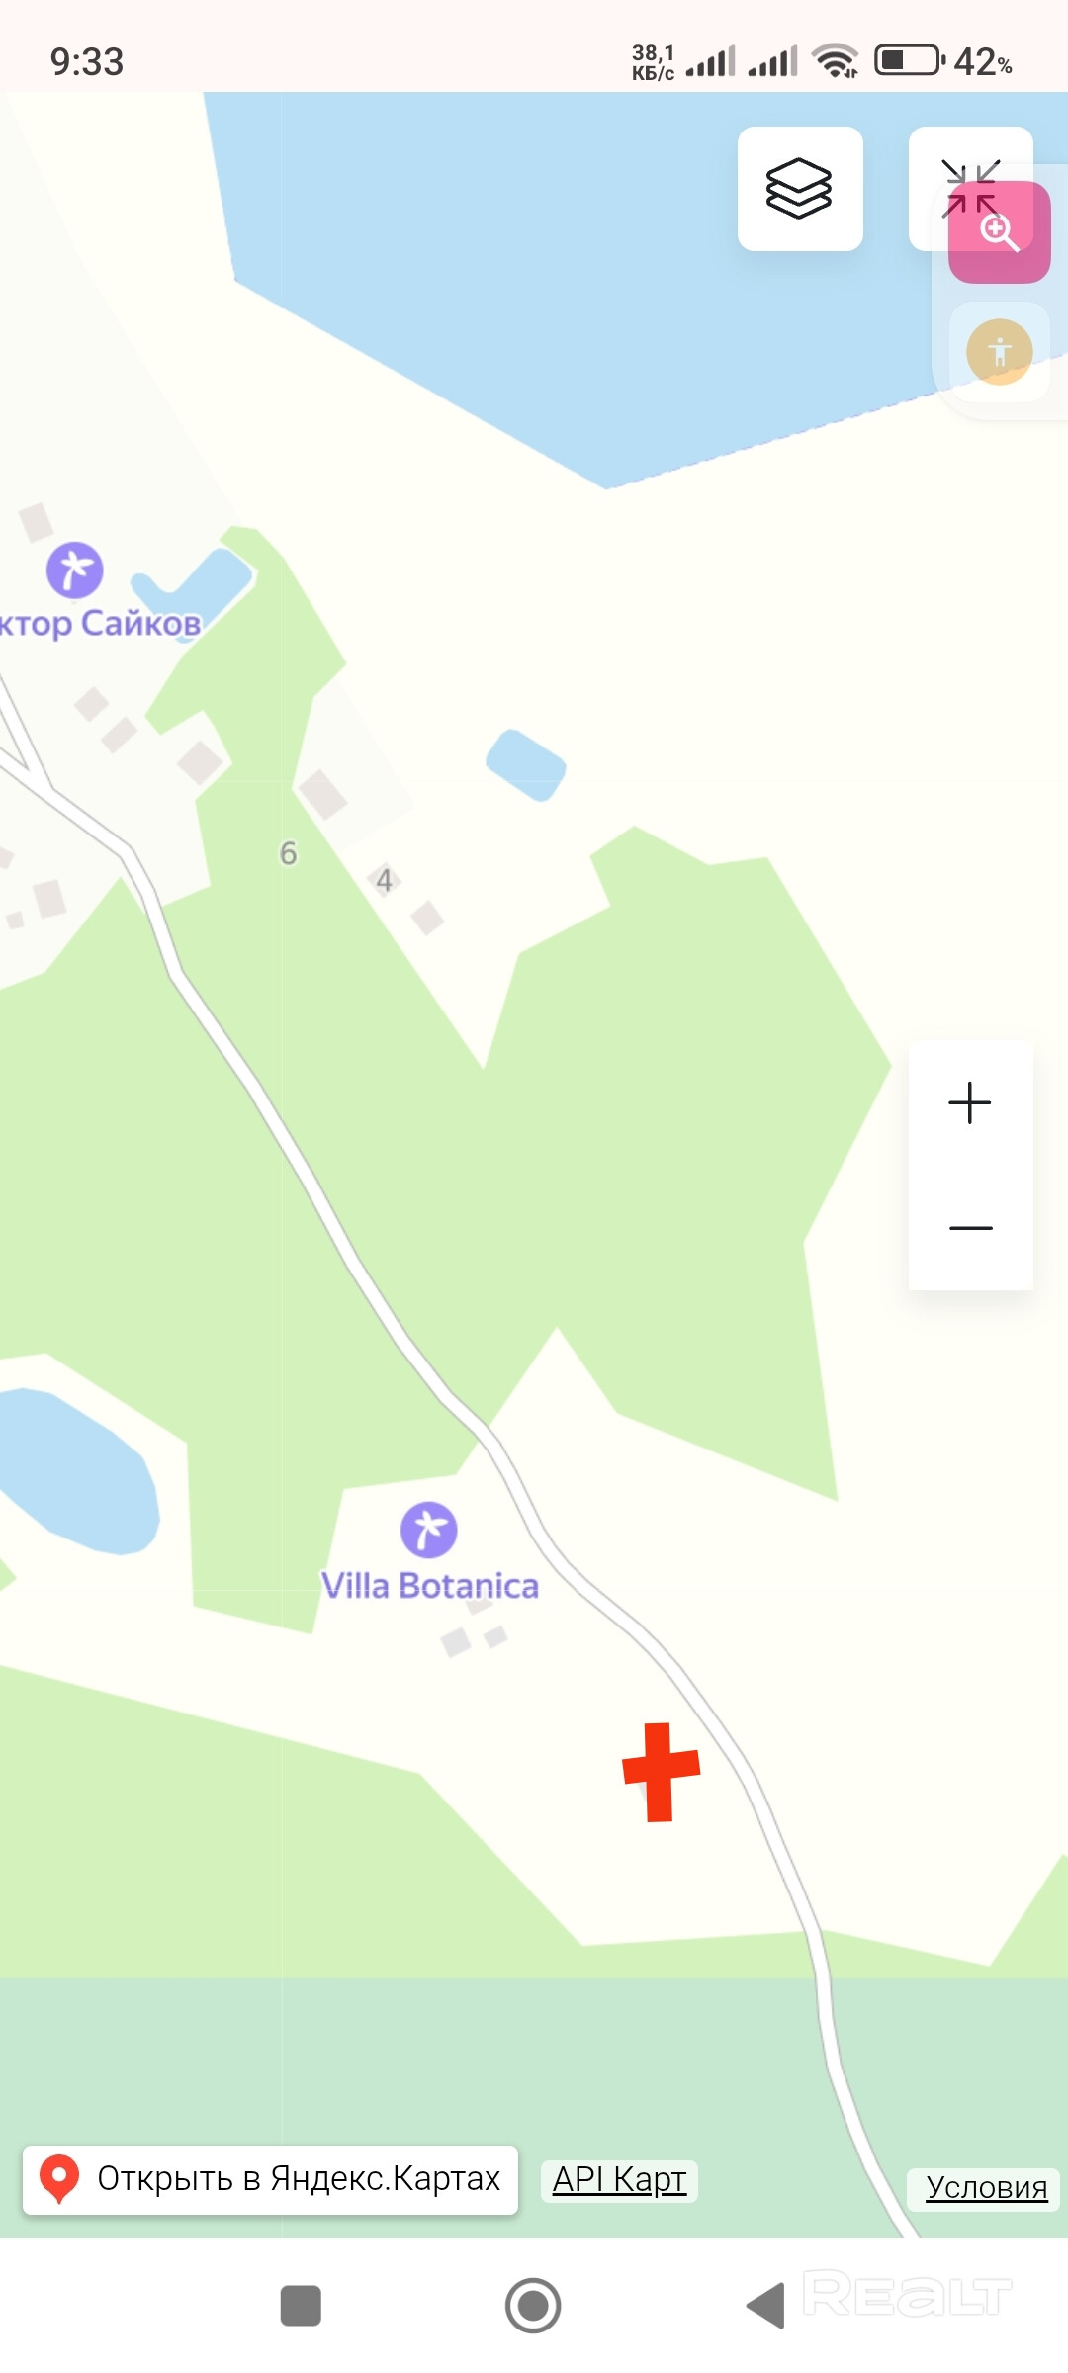Tap the accessibility figure floating icon
This screenshot has height=2373, width=1068.
(1000, 352)
